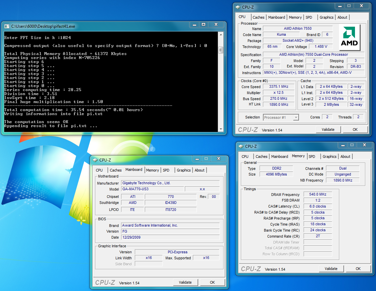
Task: Select the SPD tab in the Mainboard CPU-Z window
Action: click(x=166, y=170)
